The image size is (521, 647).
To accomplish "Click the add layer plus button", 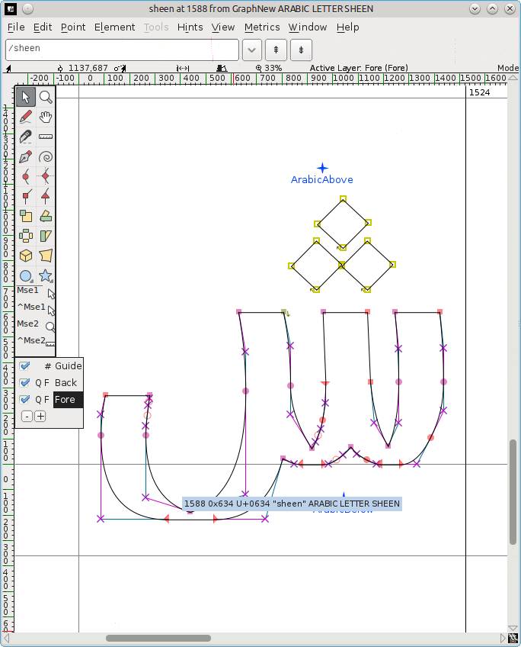I will (x=40, y=417).
